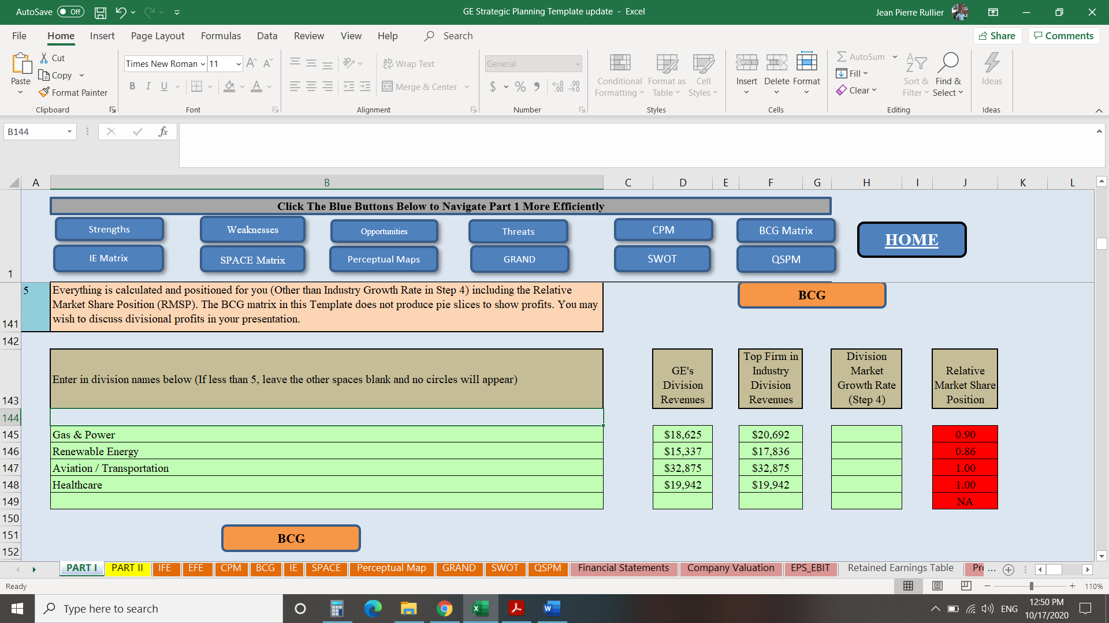Click the Wrap Text icon
Screen dimensions: 1109x623
[x=388, y=63]
